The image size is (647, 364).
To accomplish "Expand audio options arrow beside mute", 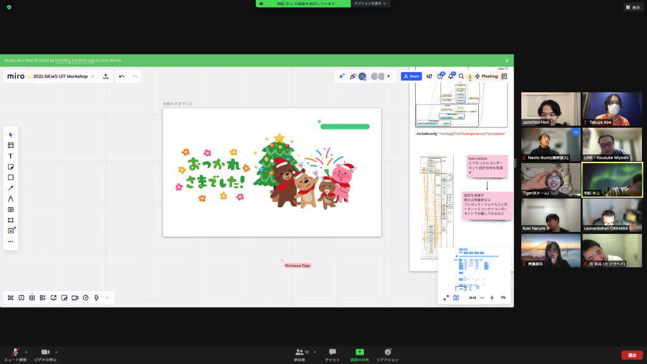I will click(x=27, y=352).
